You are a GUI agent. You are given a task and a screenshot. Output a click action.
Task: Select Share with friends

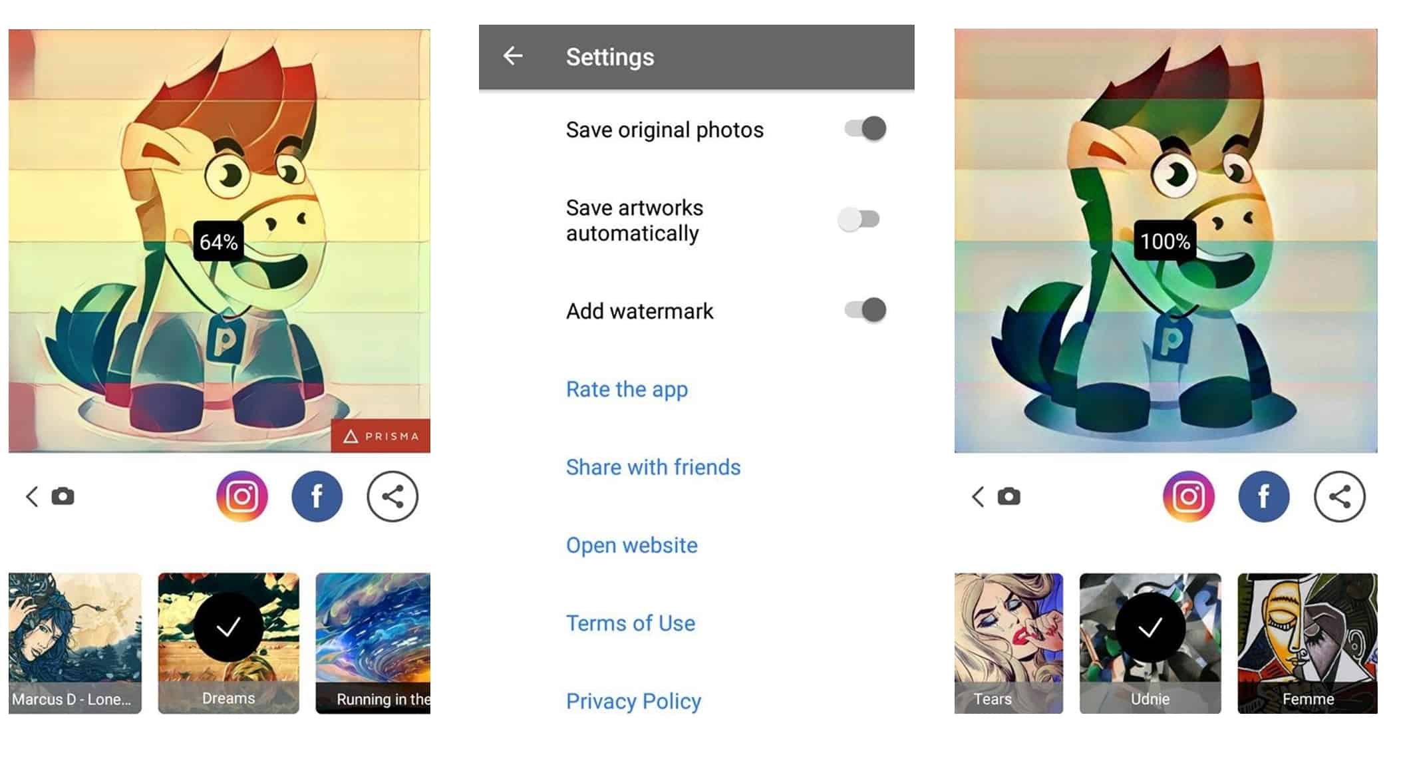click(x=653, y=467)
